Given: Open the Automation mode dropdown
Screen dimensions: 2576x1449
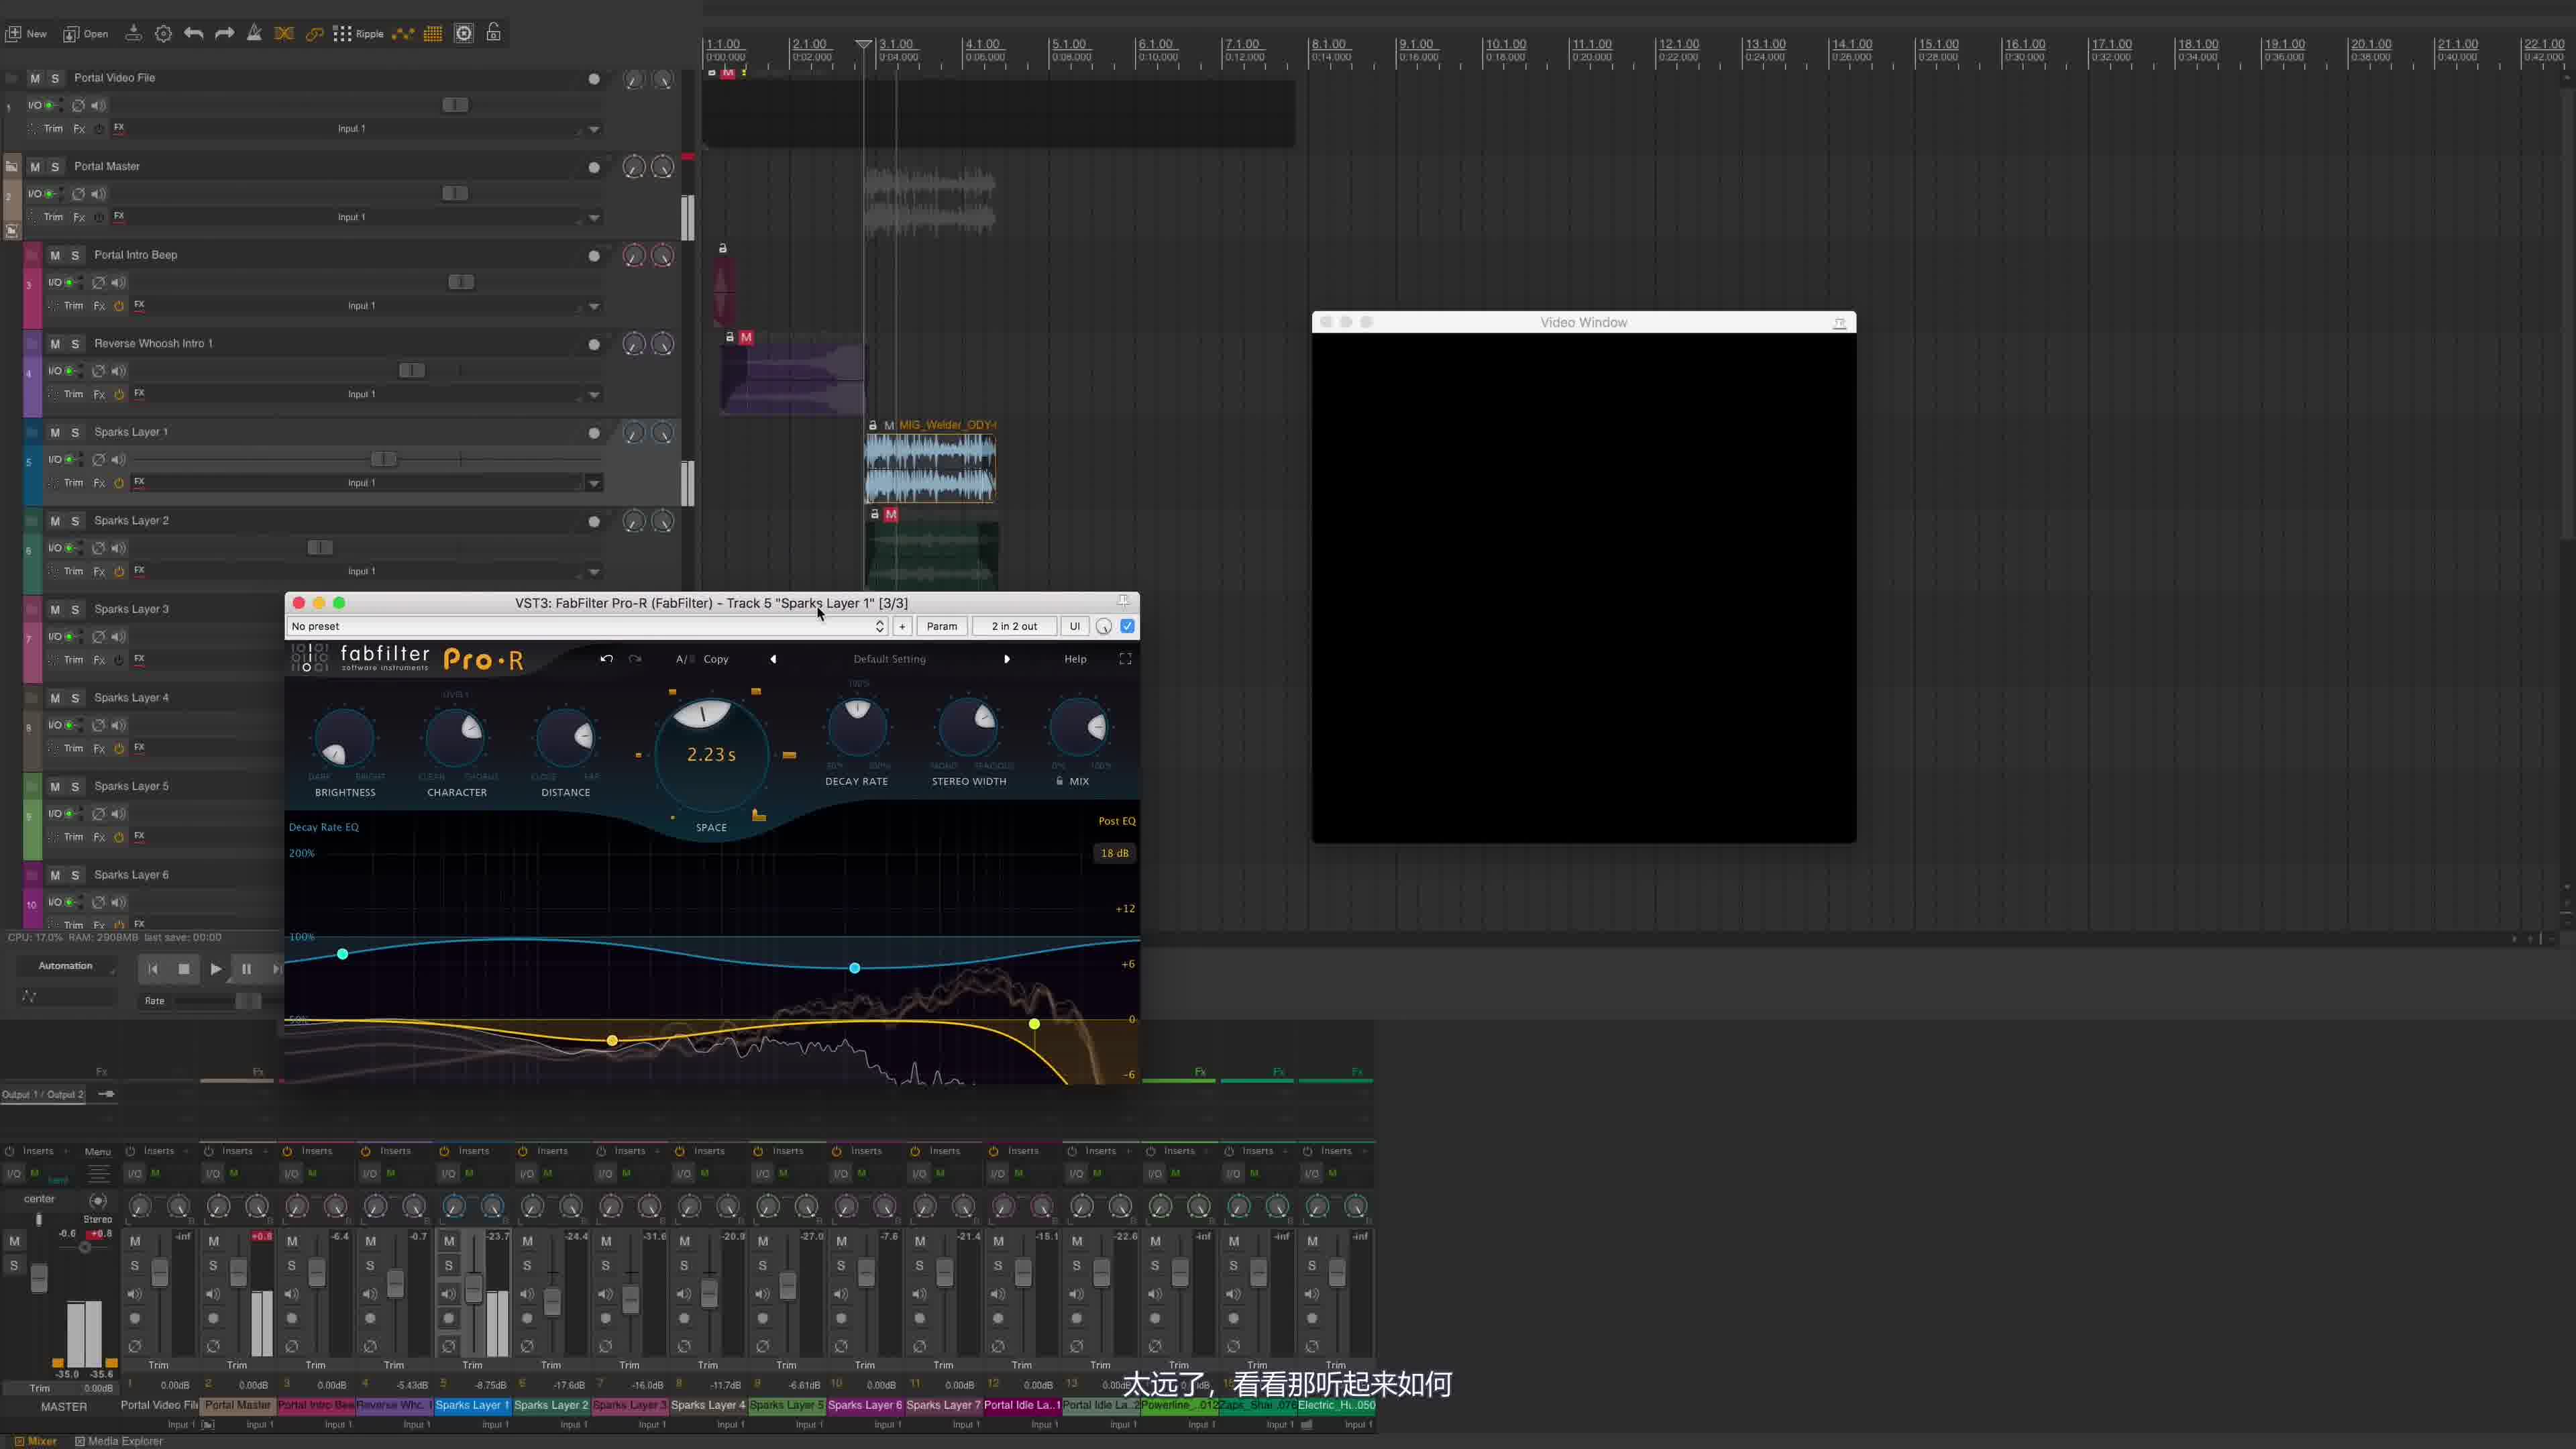Looking at the screenshot, I should click(66, 966).
